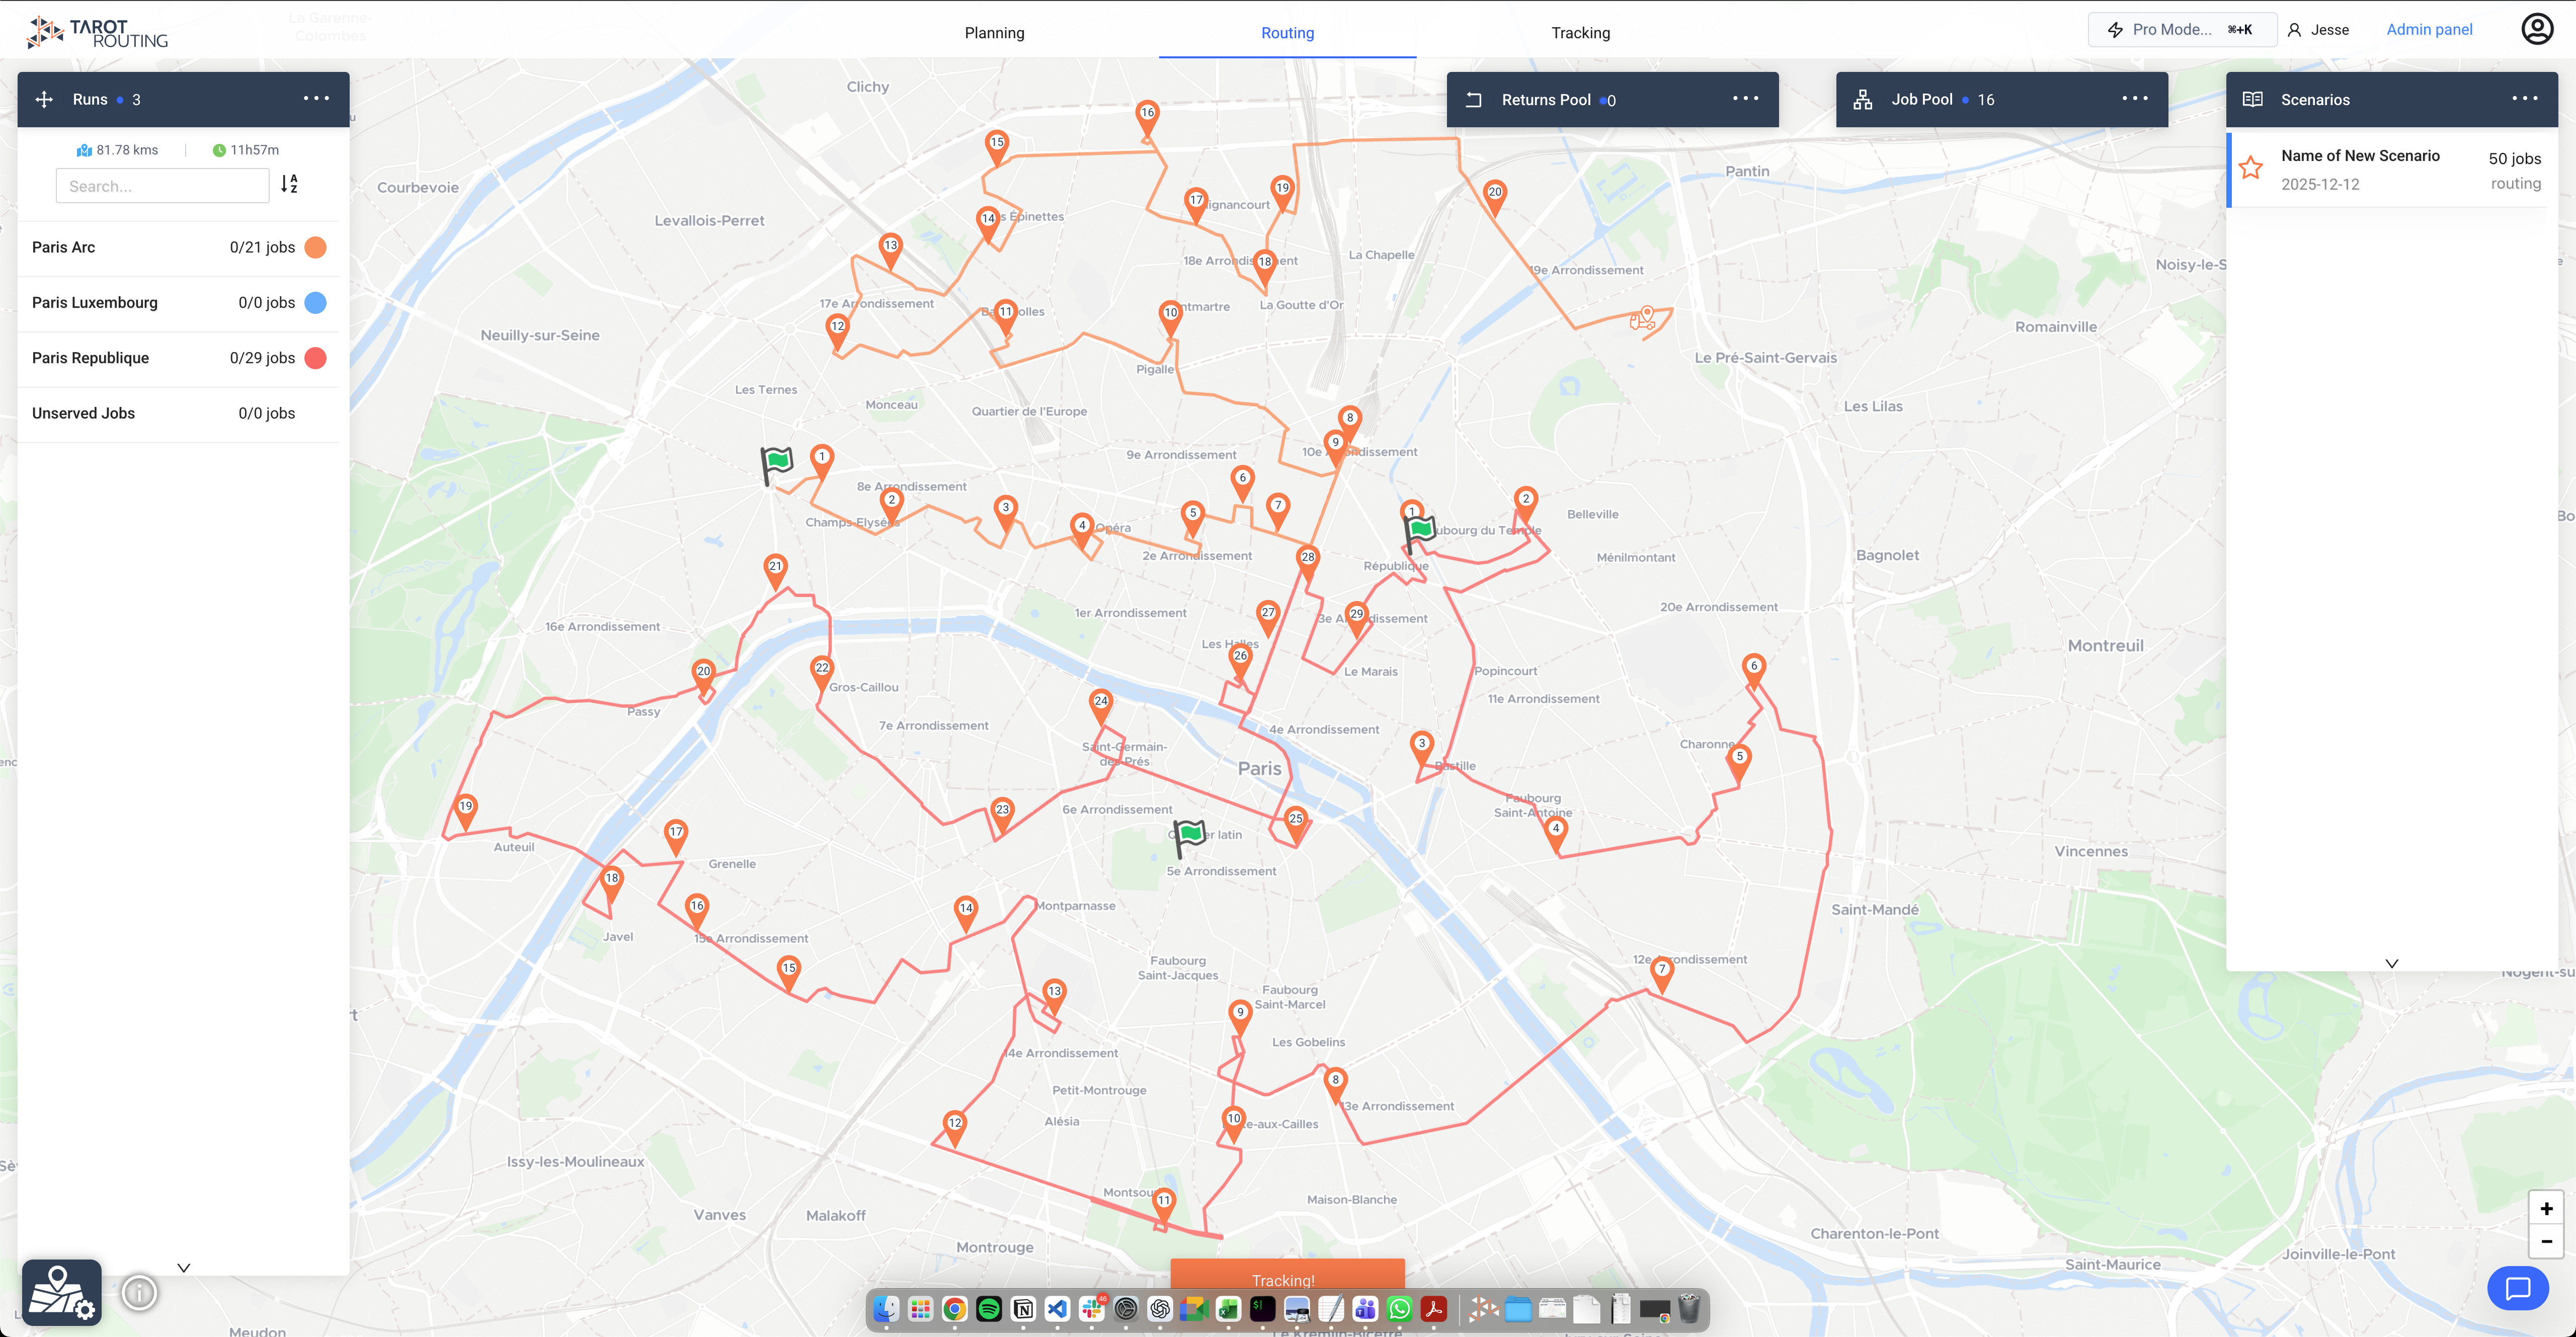Switch to the Tracking tab
2576x1337 pixels.
click(1580, 32)
